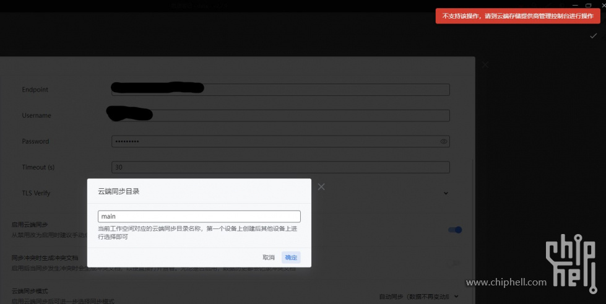606x304 pixels.
Task: Click the 云端同步目录 dialog title
Action: tap(119, 191)
